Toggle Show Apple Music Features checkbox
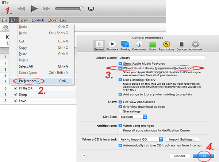The image size is (219, 162). pyautogui.click(x=120, y=64)
